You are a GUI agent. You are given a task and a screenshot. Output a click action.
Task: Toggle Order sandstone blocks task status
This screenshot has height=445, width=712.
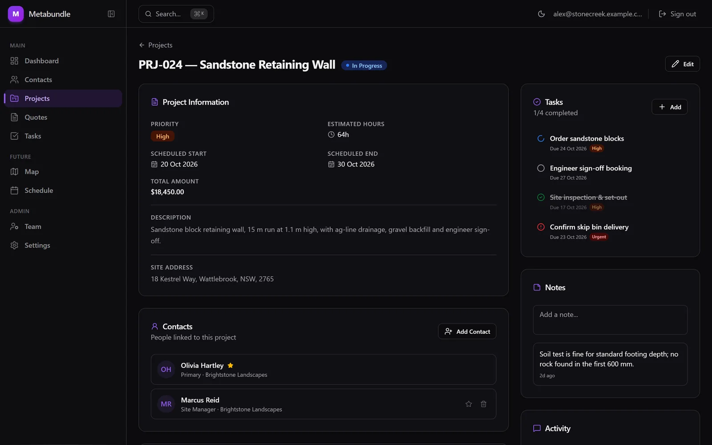click(x=541, y=138)
